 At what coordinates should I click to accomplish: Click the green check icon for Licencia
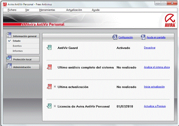(49, 106)
